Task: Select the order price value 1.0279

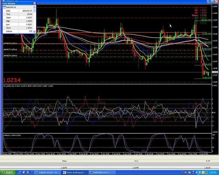Action: [x=64, y=168]
